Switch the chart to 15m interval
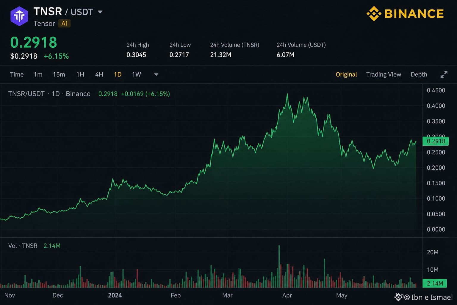The height and width of the screenshot is (305, 457). point(59,74)
